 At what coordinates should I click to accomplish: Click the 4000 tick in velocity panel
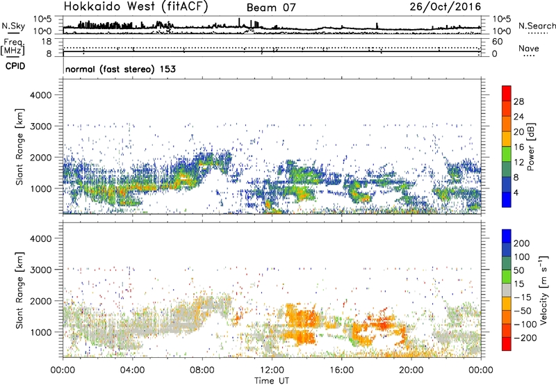point(41,238)
